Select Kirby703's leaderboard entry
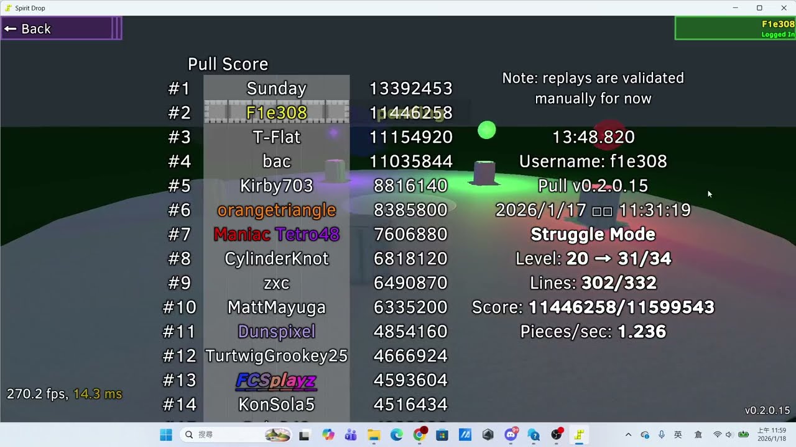 277,186
